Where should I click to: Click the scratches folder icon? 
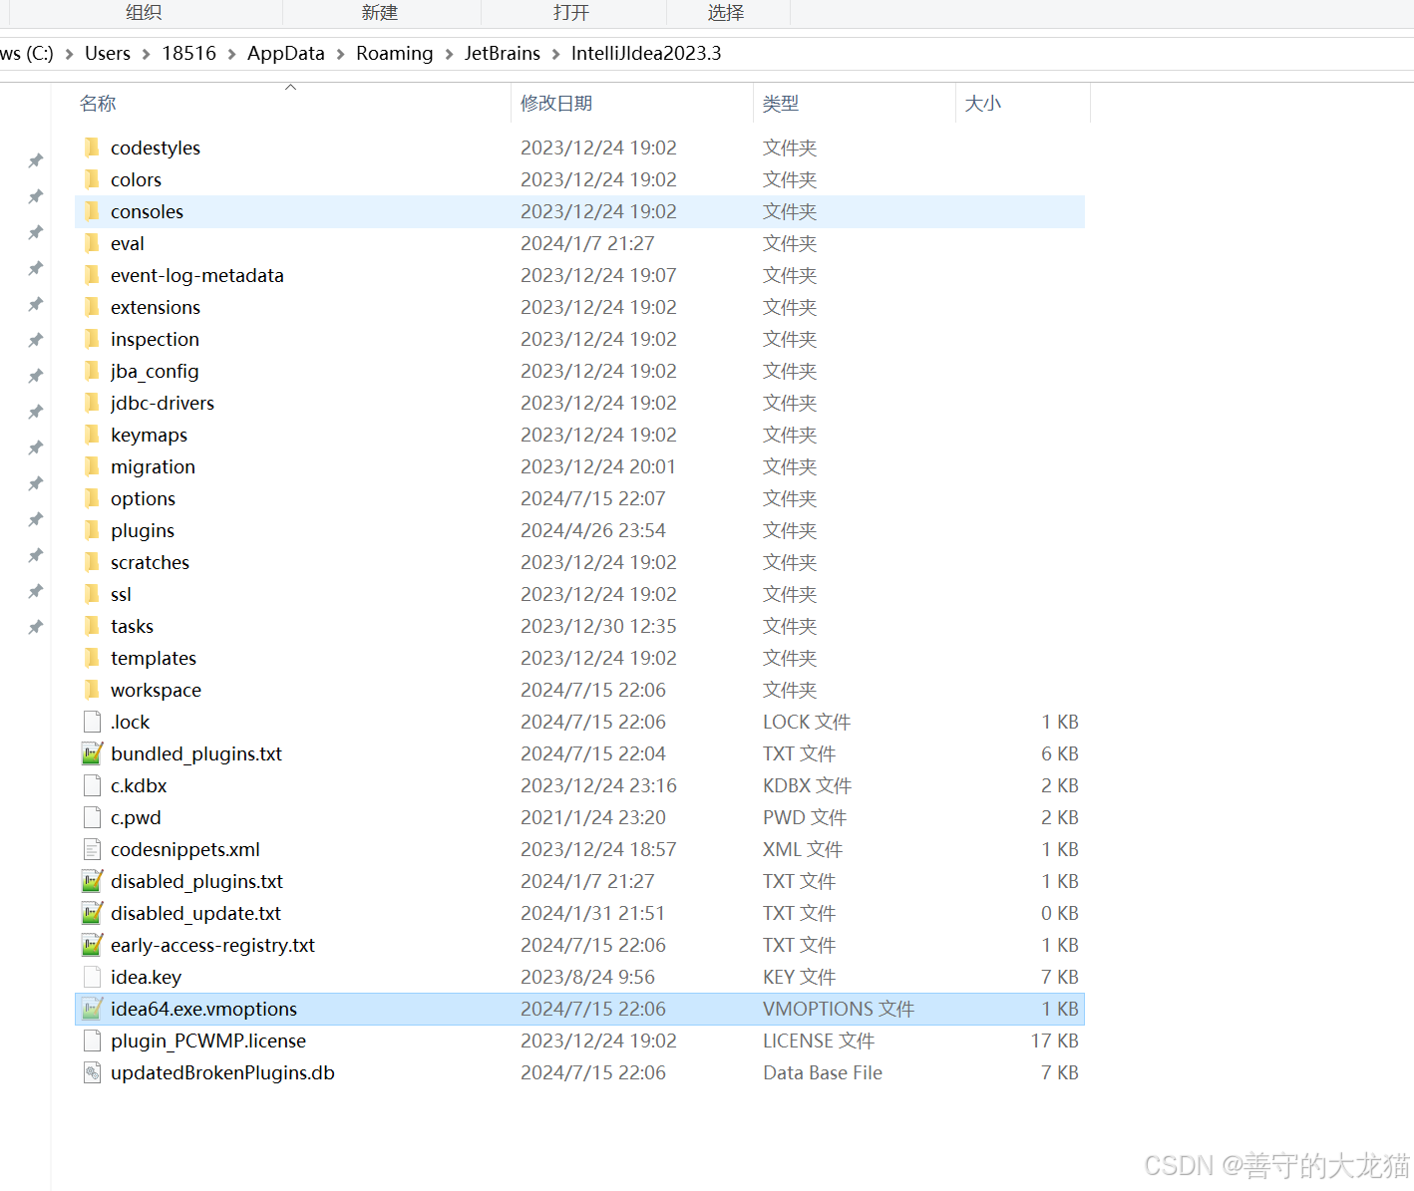point(92,562)
